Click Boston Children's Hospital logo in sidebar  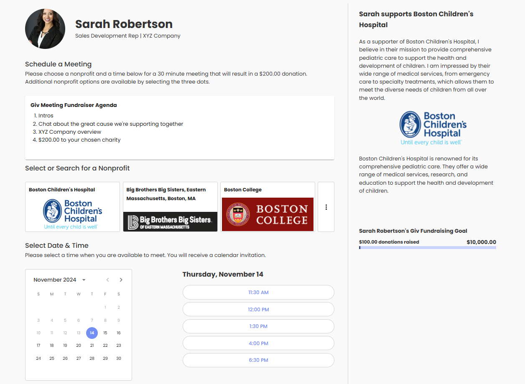click(x=433, y=128)
